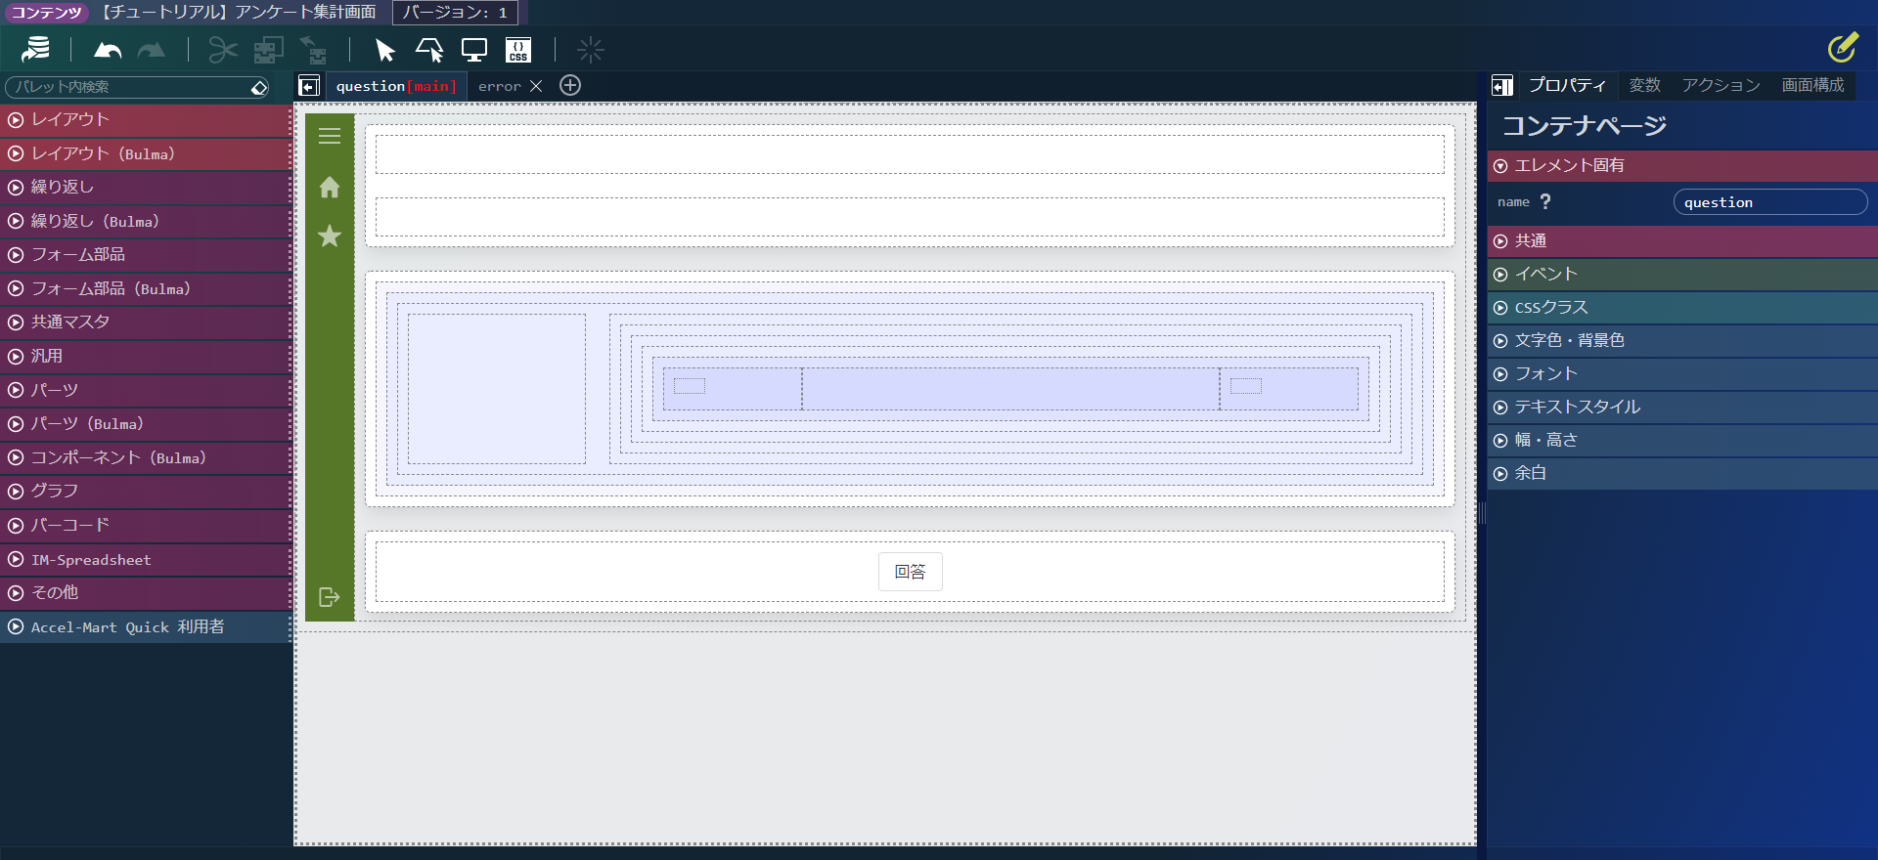Expand the 幅・高さ property section
1878x860 pixels.
1682,440
